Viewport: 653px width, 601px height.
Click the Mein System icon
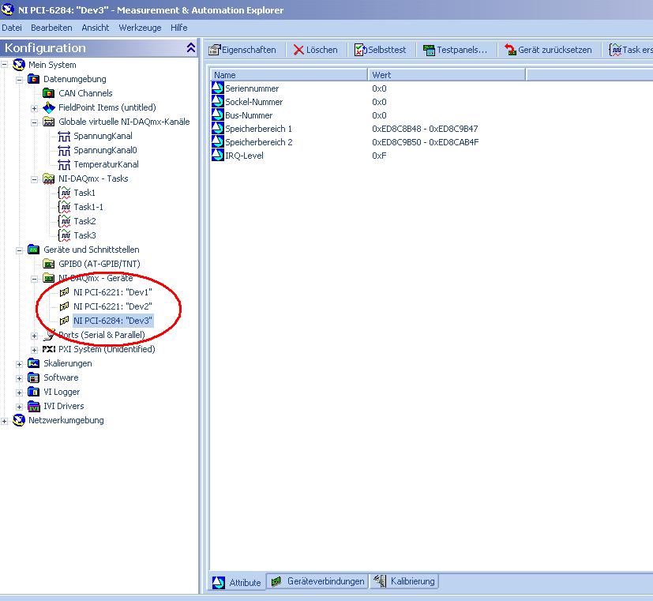(18, 65)
